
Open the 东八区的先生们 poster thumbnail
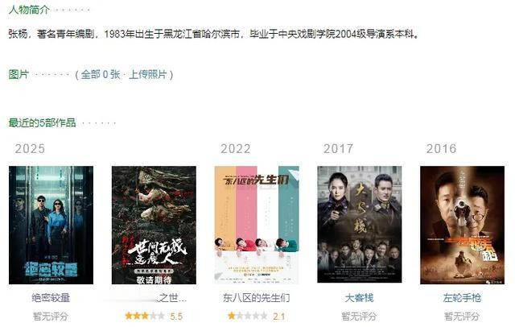(x=257, y=226)
